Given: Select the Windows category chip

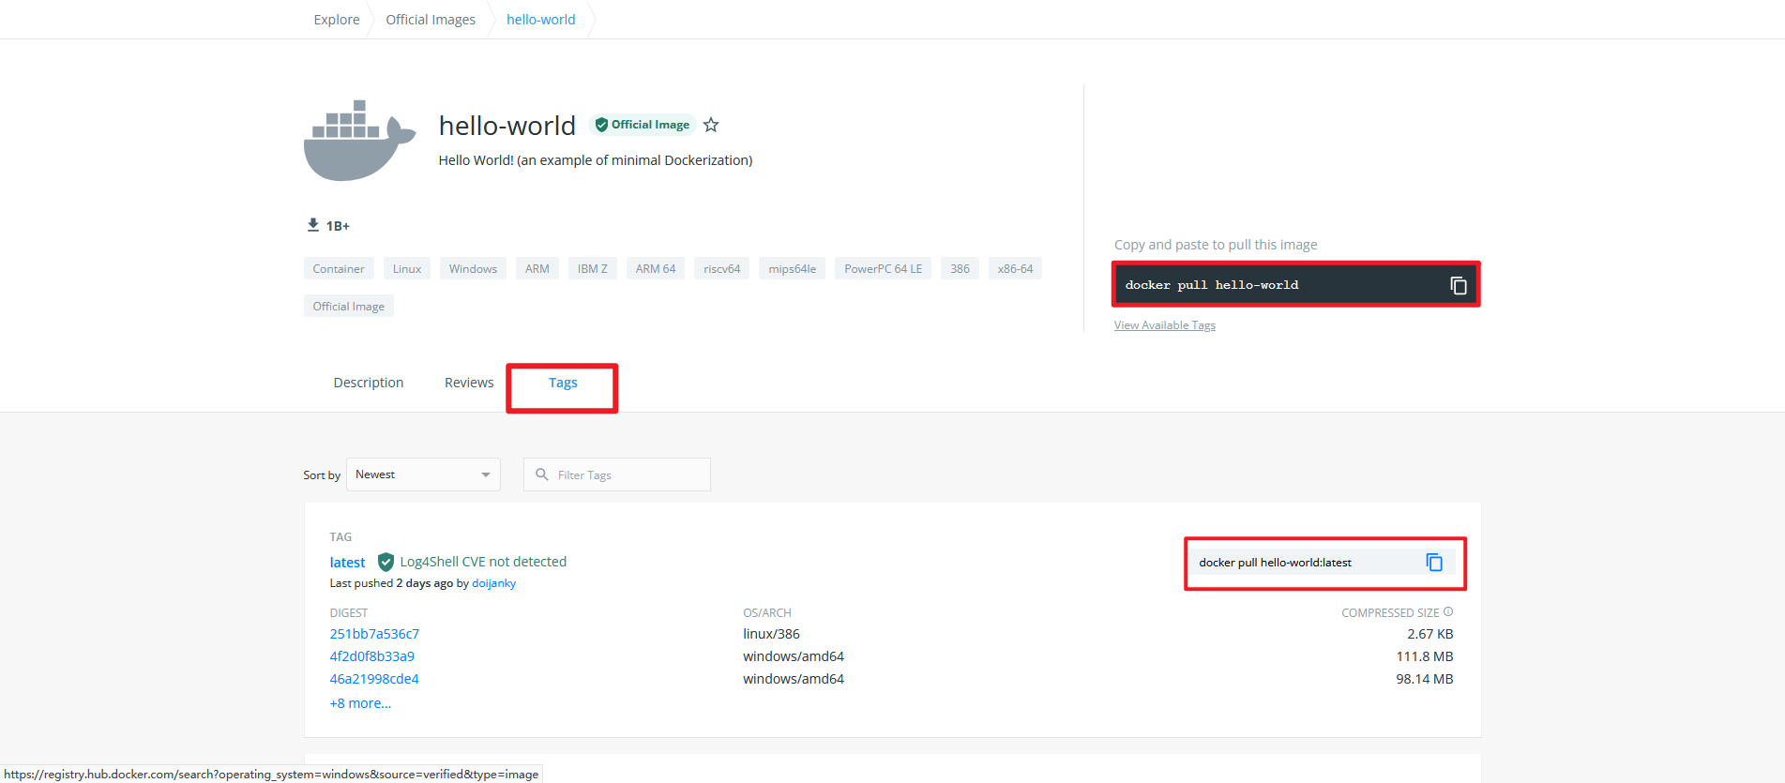Looking at the screenshot, I should (x=473, y=268).
